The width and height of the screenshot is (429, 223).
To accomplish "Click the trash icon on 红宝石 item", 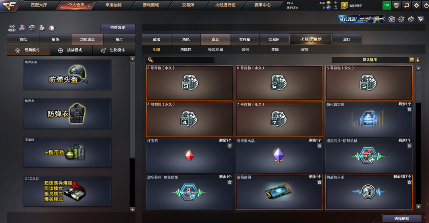I will (230, 146).
